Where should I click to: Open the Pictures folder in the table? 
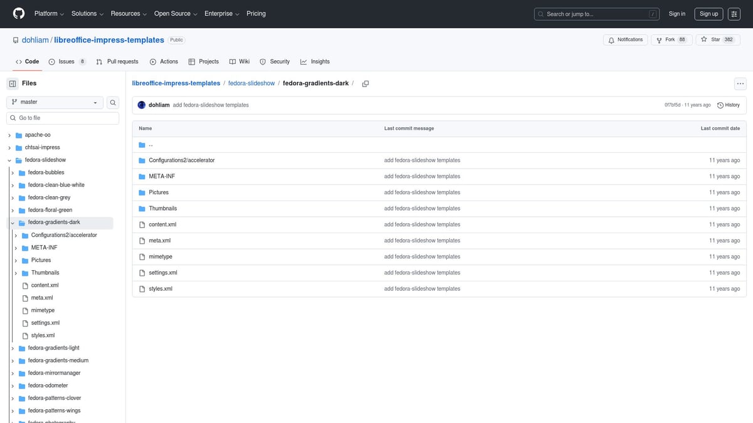(159, 192)
